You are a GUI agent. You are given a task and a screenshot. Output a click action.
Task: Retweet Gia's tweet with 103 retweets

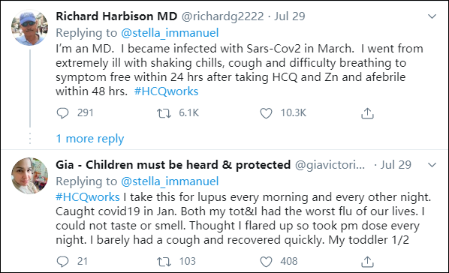tap(164, 262)
